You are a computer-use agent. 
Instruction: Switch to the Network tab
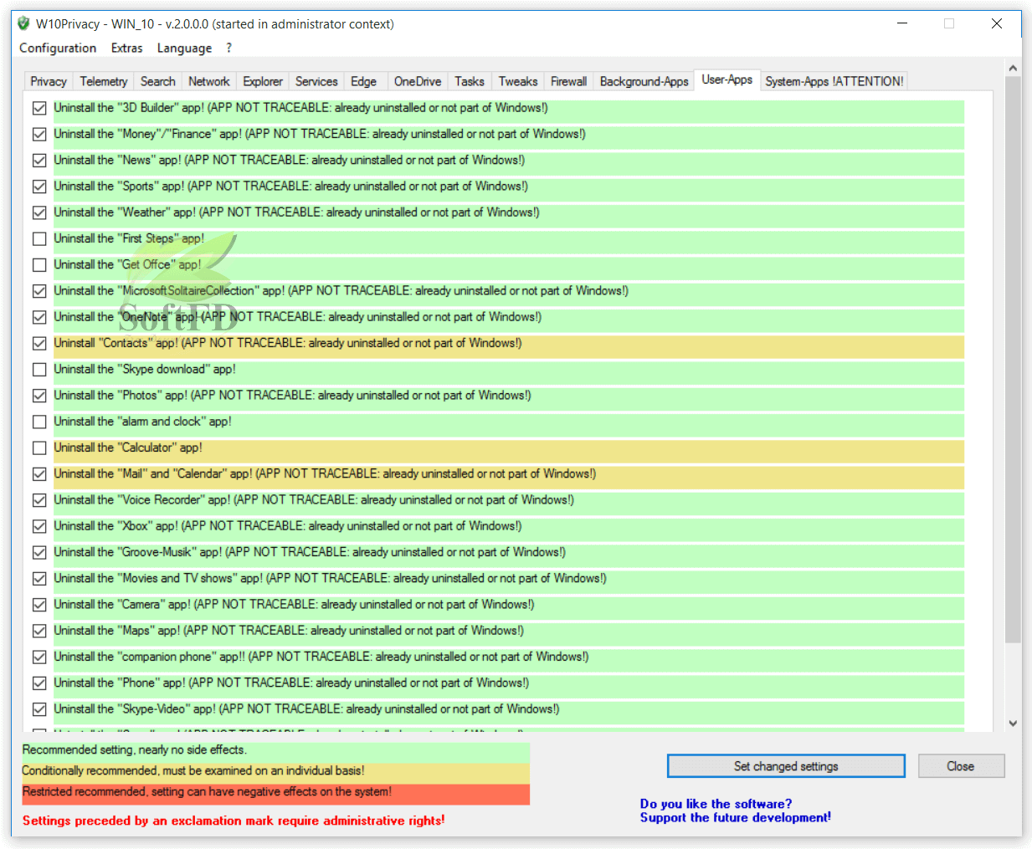click(209, 81)
